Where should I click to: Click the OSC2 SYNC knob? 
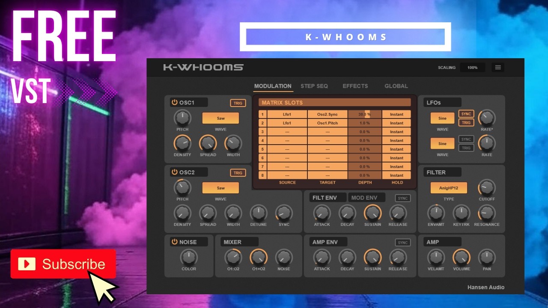coord(284,213)
